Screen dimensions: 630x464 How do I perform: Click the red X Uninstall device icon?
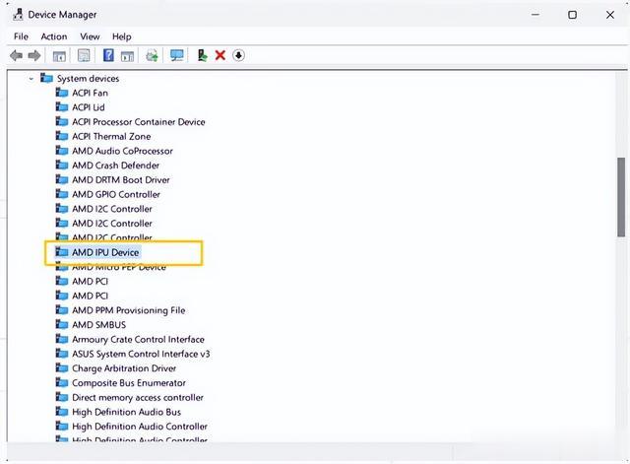[x=220, y=55]
